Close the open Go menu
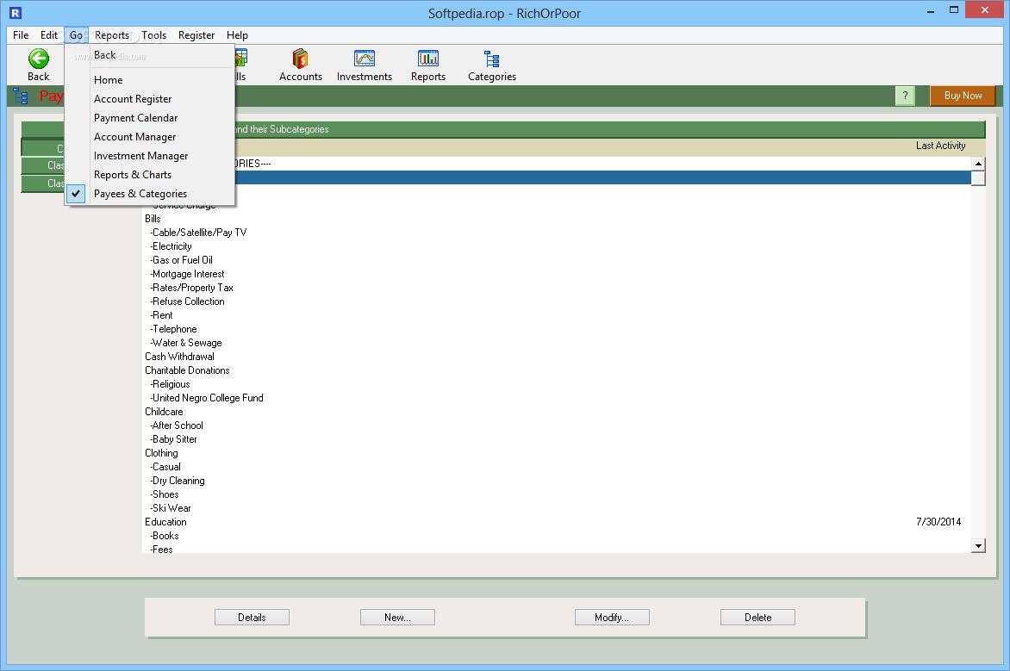The height and width of the screenshot is (671, 1010). [76, 35]
